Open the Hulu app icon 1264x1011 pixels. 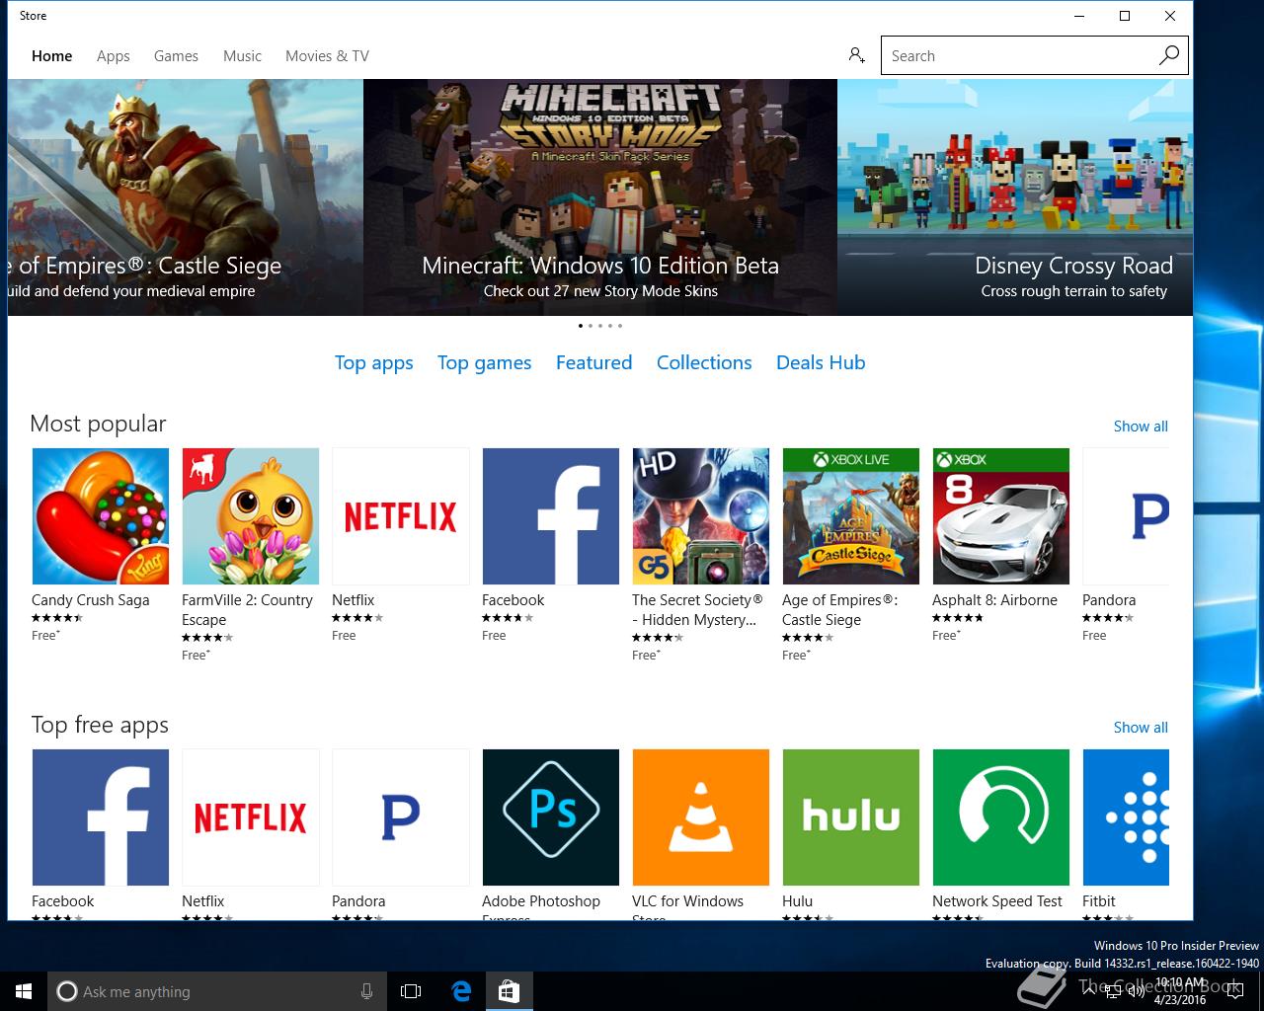point(851,817)
